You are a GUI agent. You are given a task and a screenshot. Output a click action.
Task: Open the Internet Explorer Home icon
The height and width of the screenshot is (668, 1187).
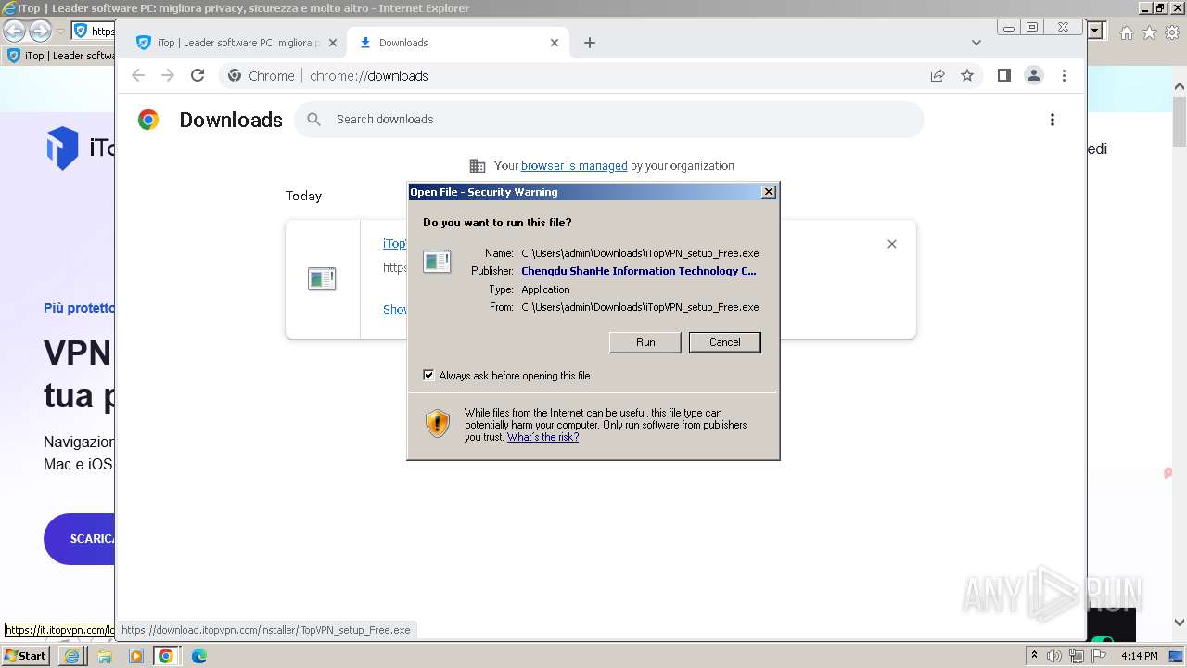click(x=1127, y=32)
